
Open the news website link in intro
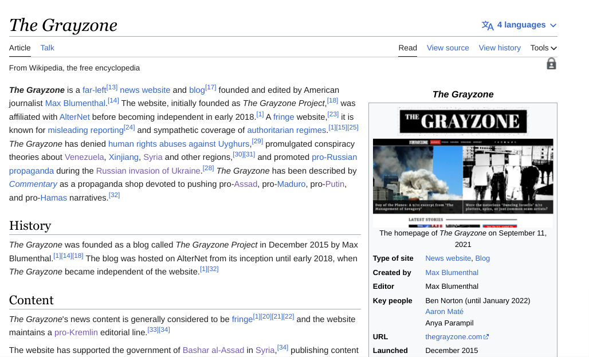pos(145,90)
